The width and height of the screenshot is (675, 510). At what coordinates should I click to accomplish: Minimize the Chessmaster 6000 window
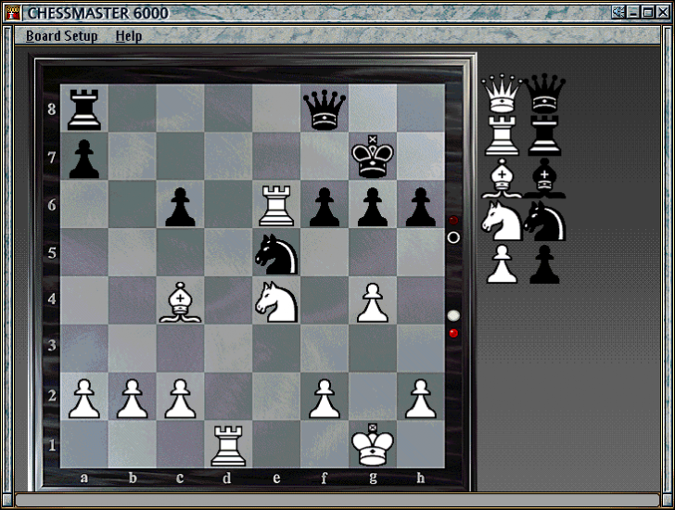[633, 12]
